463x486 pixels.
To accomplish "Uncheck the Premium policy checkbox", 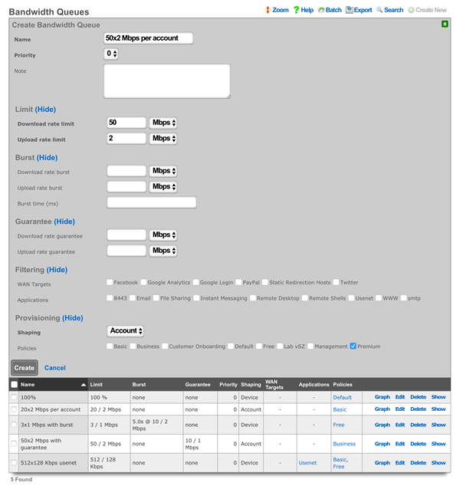I will 353,346.
